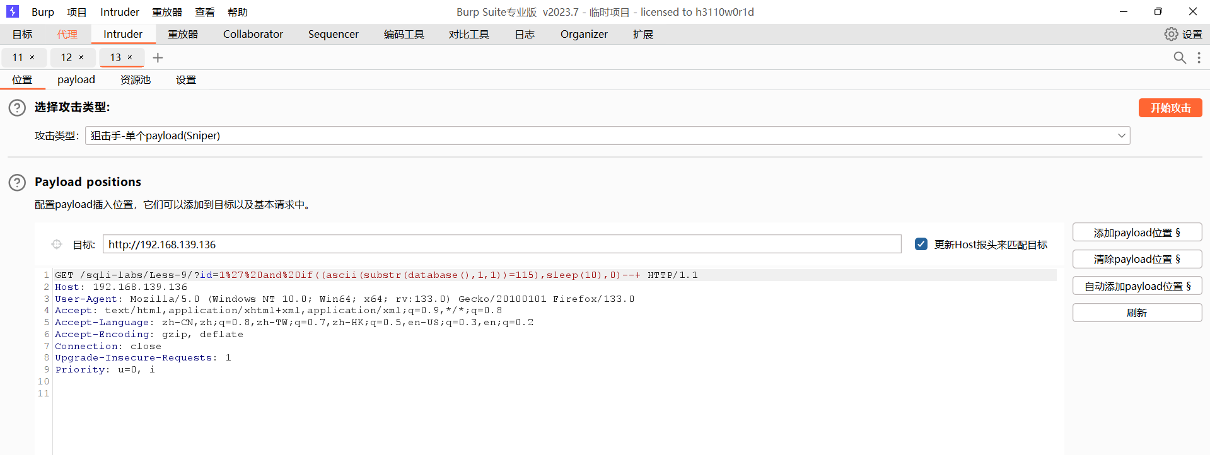Switch to the 编码工具 tab

tap(404, 34)
